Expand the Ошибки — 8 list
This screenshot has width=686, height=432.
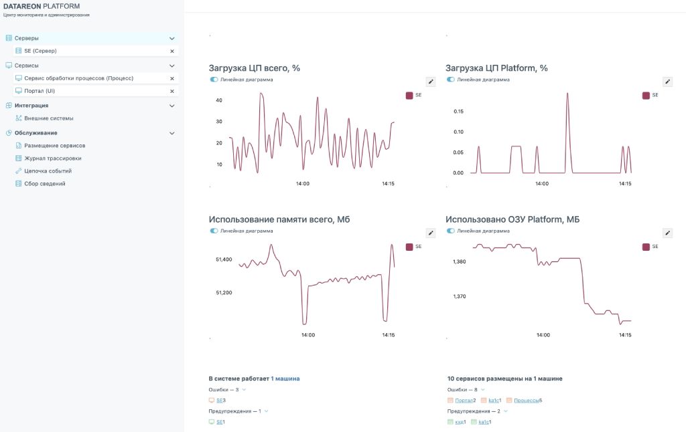pyautogui.click(x=483, y=389)
